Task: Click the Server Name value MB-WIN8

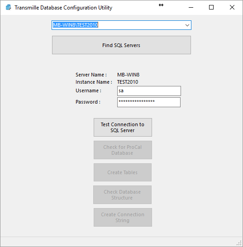Action: [128, 75]
